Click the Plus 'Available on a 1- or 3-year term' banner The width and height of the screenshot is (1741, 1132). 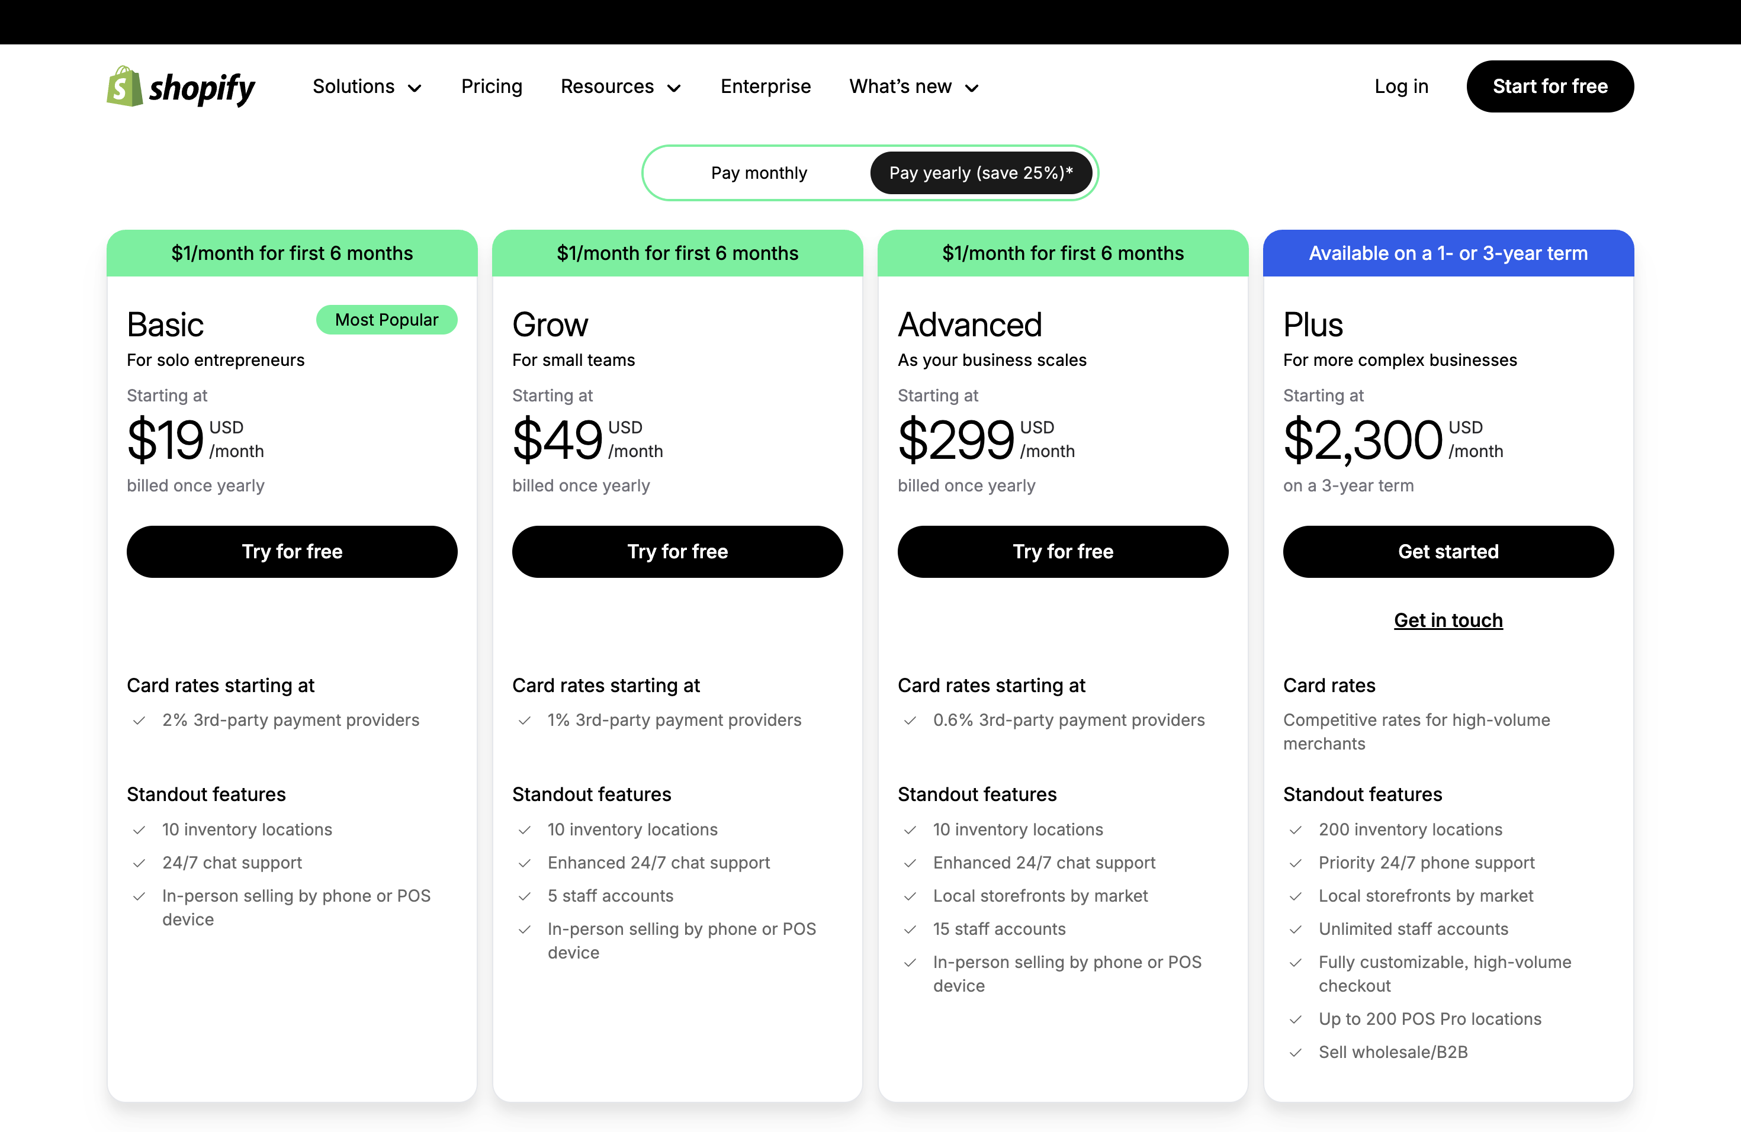point(1448,253)
